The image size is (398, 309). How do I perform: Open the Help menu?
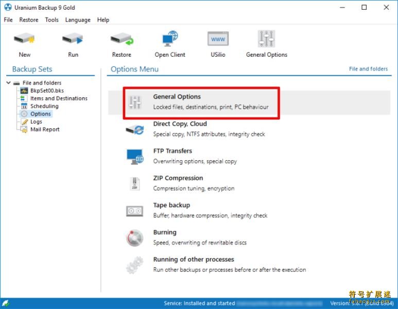click(103, 20)
